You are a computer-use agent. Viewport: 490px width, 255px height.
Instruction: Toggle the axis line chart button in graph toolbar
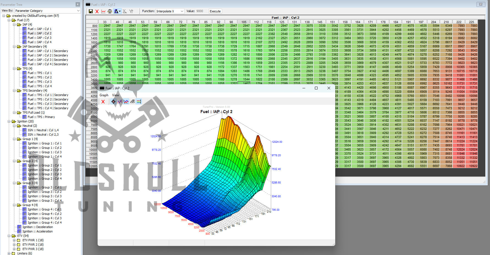[126, 102]
